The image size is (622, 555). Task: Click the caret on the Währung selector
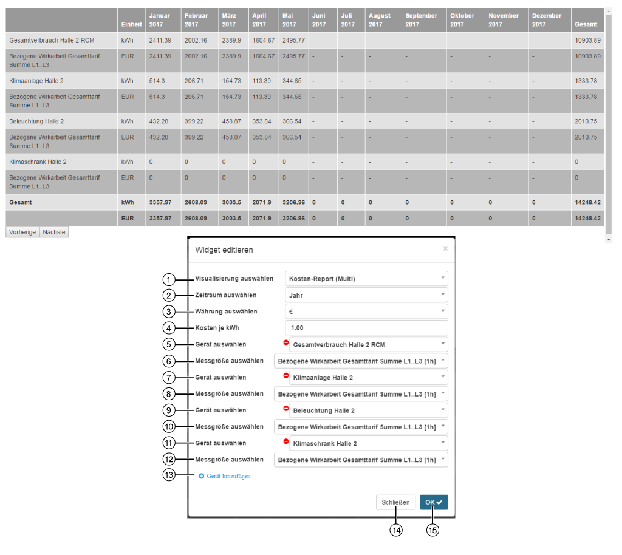pyautogui.click(x=442, y=311)
